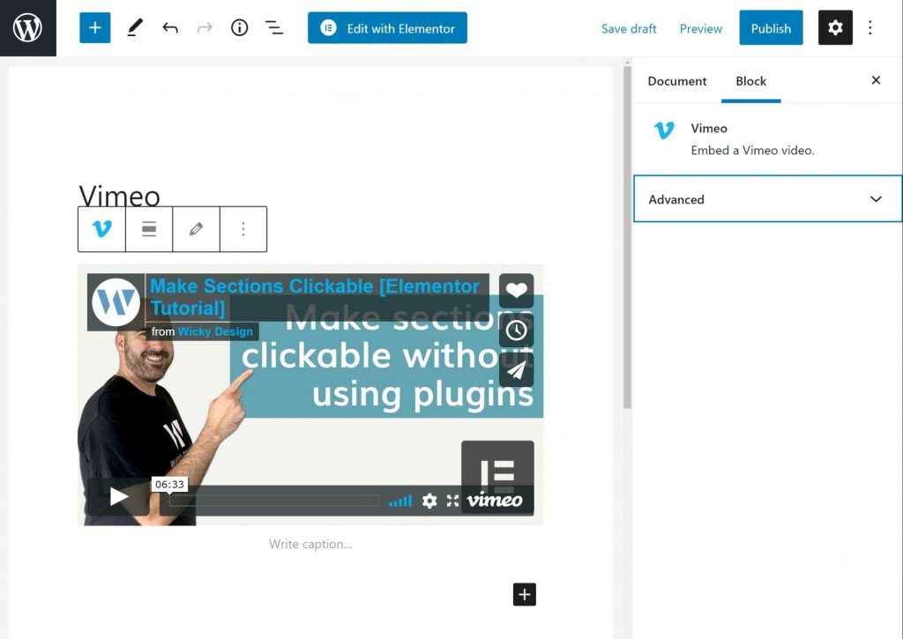Click the Publish button
This screenshot has height=639, width=903.
coord(771,28)
